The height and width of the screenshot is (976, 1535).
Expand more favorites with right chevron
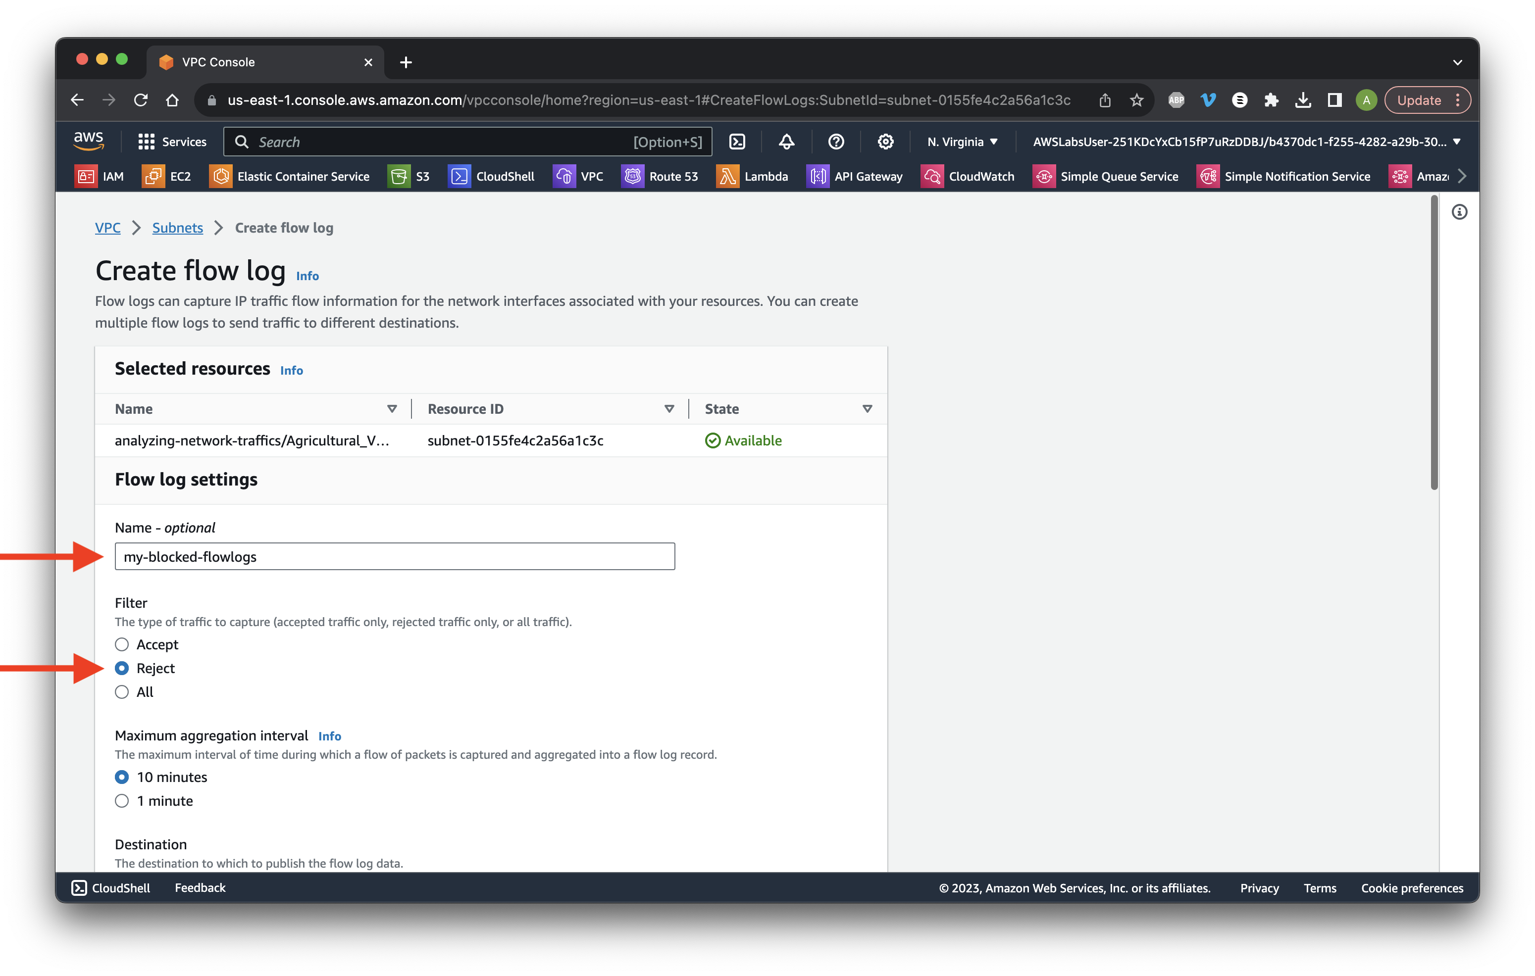(1462, 177)
